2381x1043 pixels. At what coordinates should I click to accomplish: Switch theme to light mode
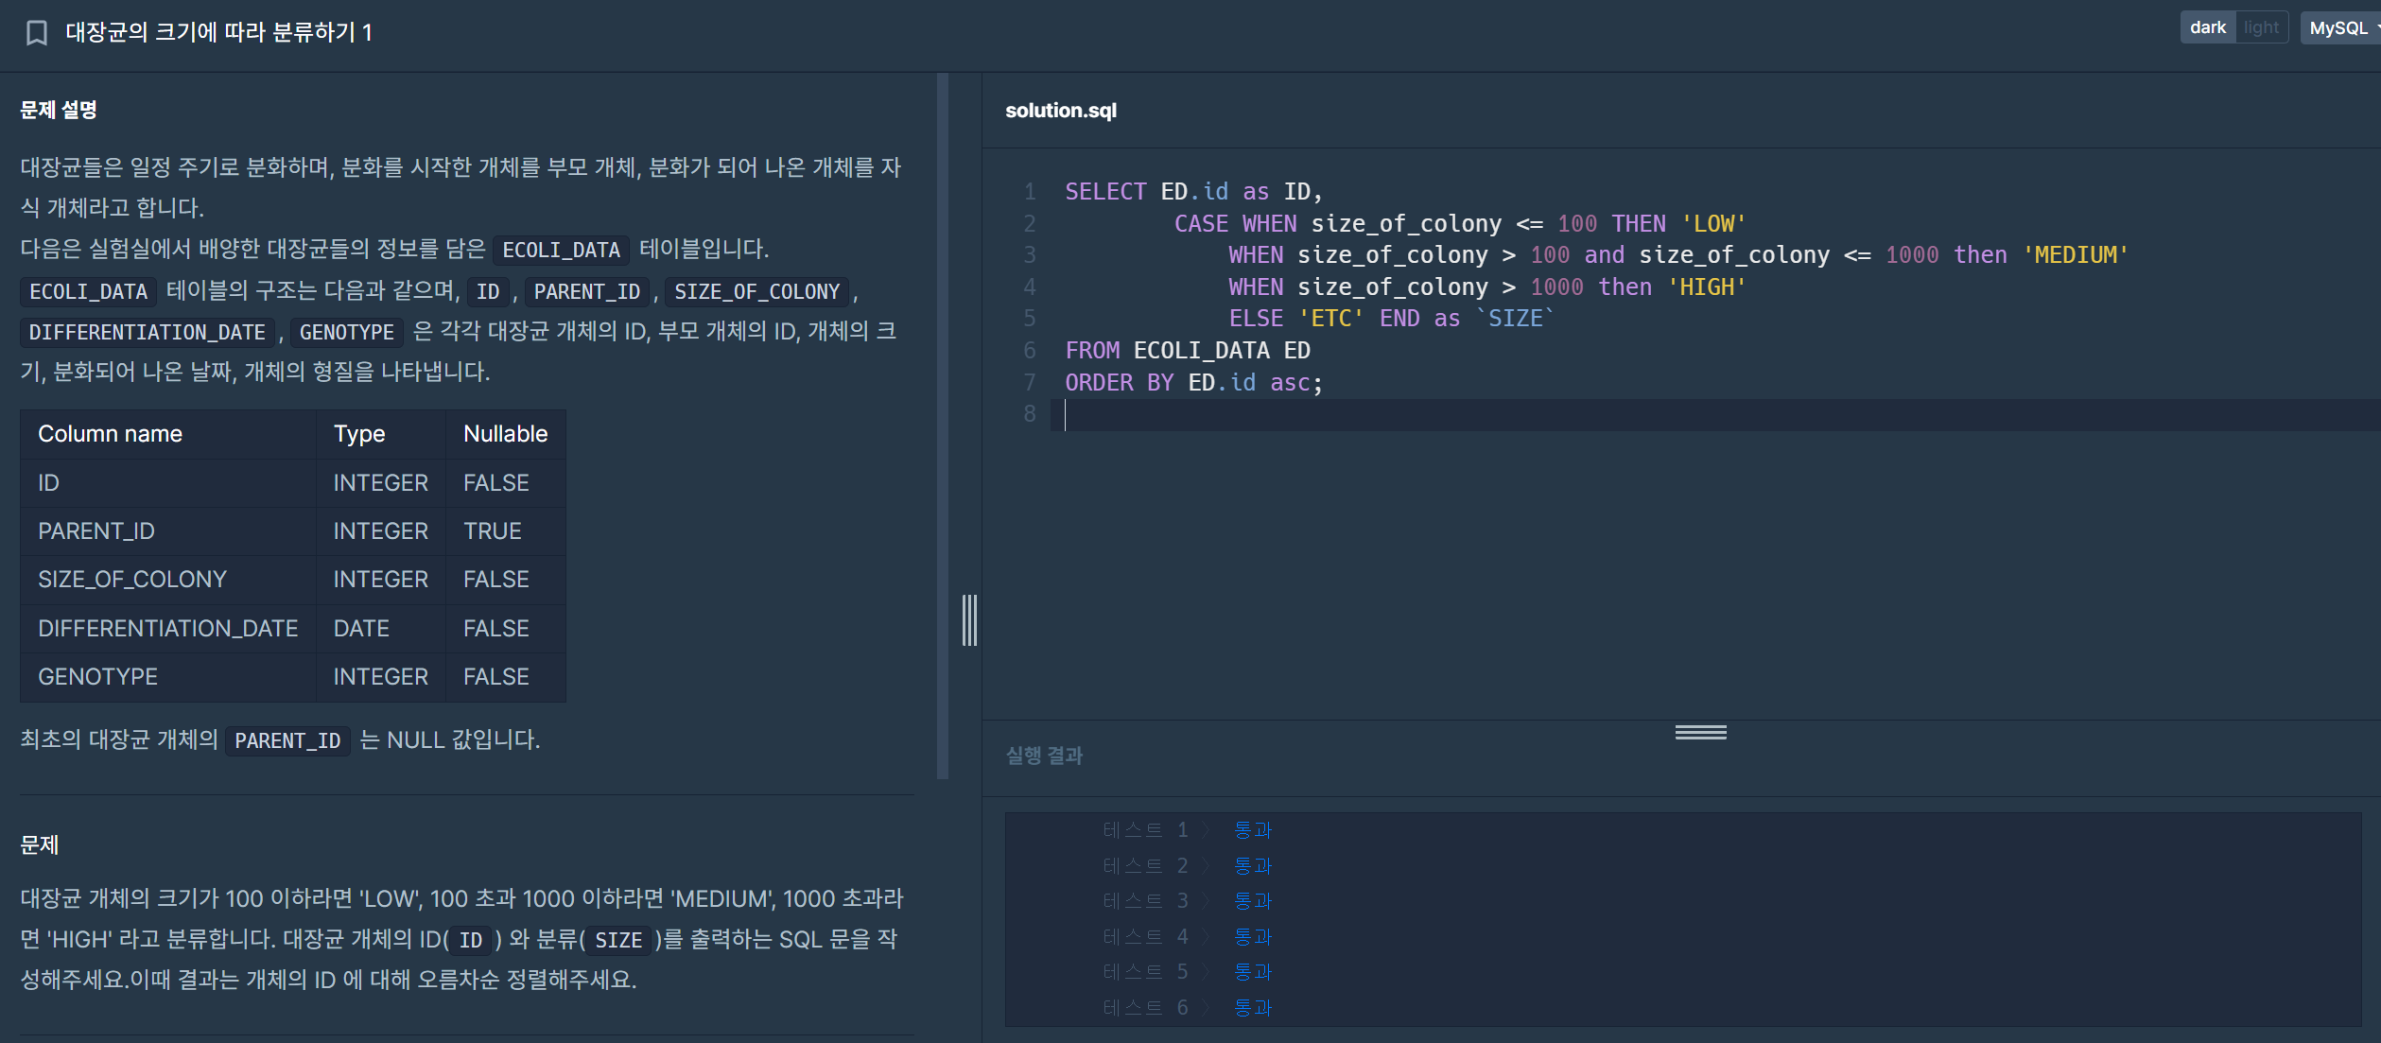click(x=2260, y=27)
